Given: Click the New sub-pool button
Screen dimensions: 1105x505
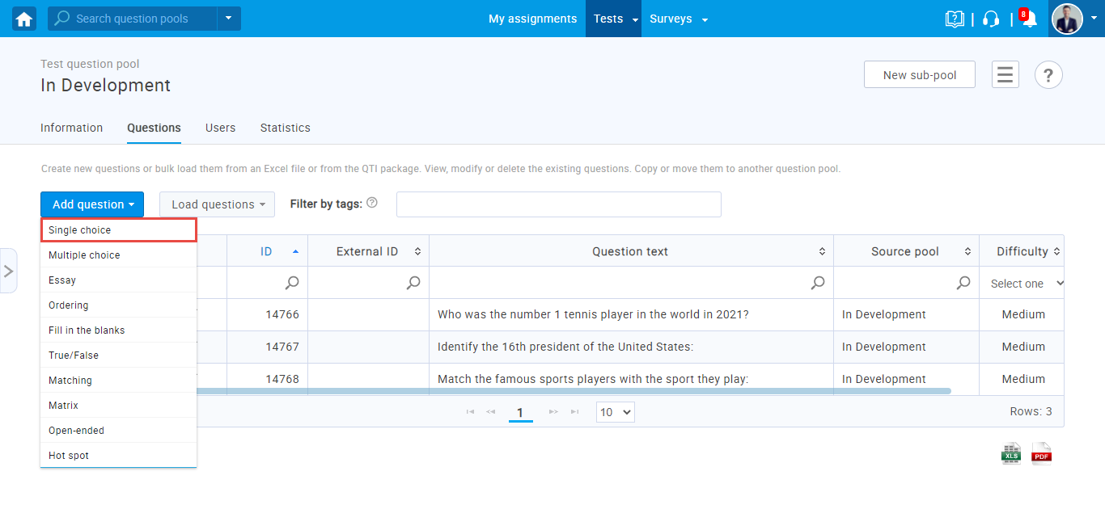Looking at the screenshot, I should 919,75.
